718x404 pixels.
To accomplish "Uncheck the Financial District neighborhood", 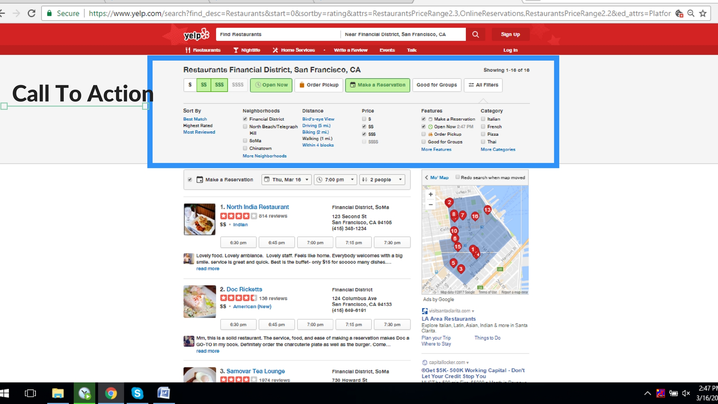I will [245, 119].
